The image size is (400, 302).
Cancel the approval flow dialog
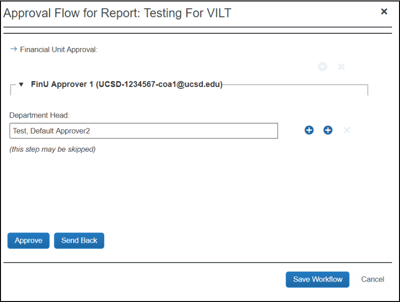point(372,280)
